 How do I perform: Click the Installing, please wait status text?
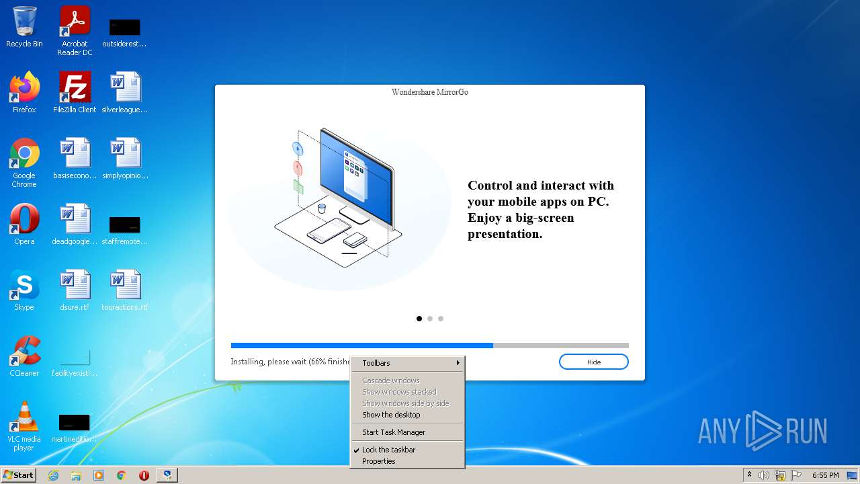(291, 362)
